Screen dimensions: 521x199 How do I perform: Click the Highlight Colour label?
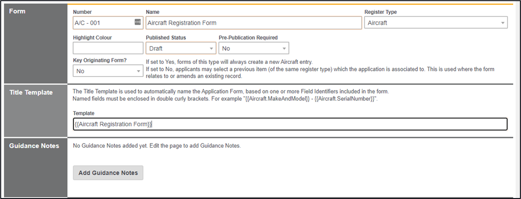(x=92, y=38)
